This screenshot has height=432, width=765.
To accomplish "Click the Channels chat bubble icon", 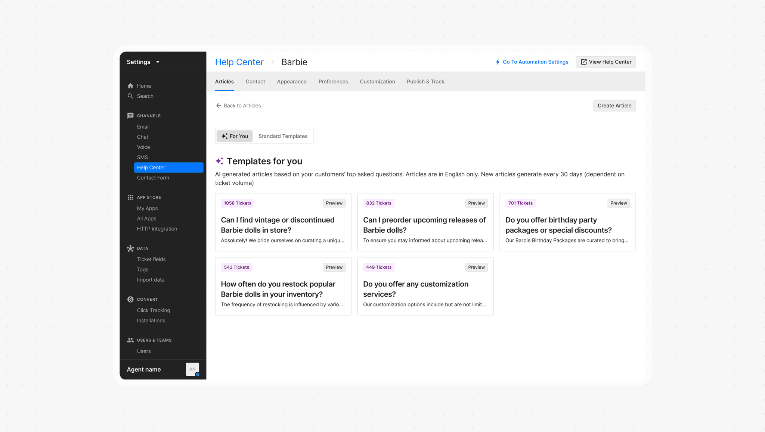I will [x=130, y=116].
